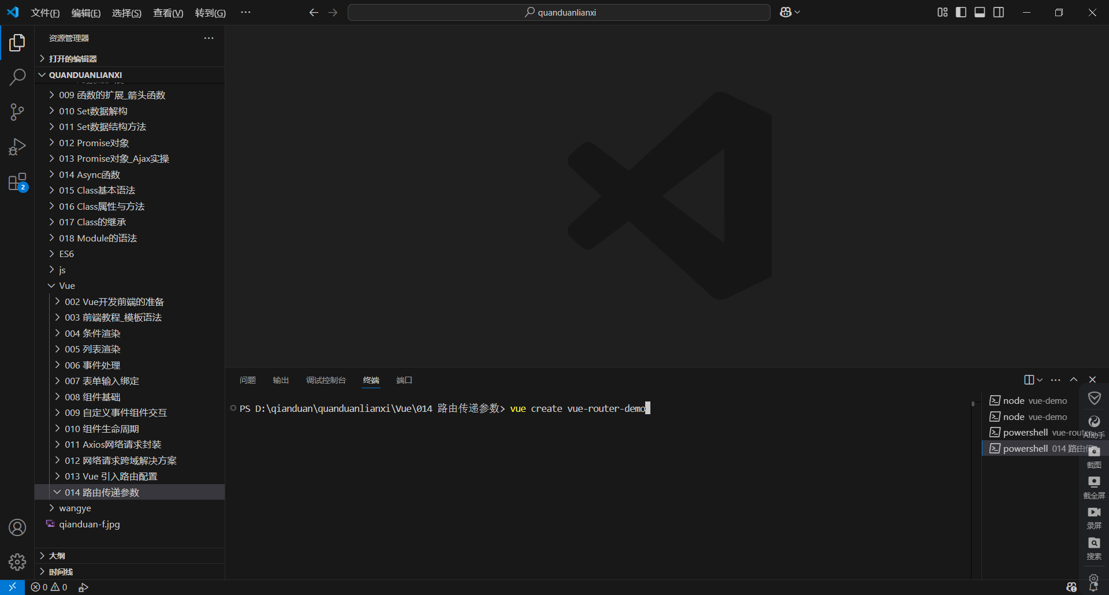
Task: Expand folder 002 Vue开发前端的准备
Action: point(130,302)
